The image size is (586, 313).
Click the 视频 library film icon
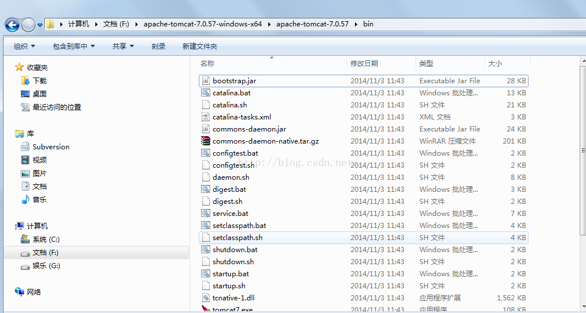click(25, 160)
